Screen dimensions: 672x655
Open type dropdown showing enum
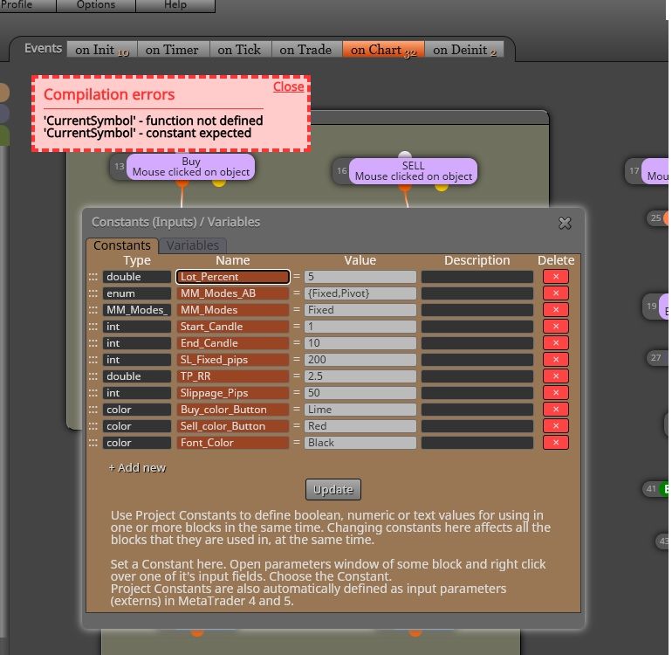(x=137, y=293)
